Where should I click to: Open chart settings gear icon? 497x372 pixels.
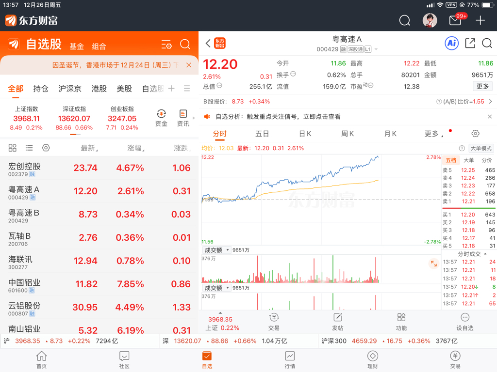(x=476, y=134)
